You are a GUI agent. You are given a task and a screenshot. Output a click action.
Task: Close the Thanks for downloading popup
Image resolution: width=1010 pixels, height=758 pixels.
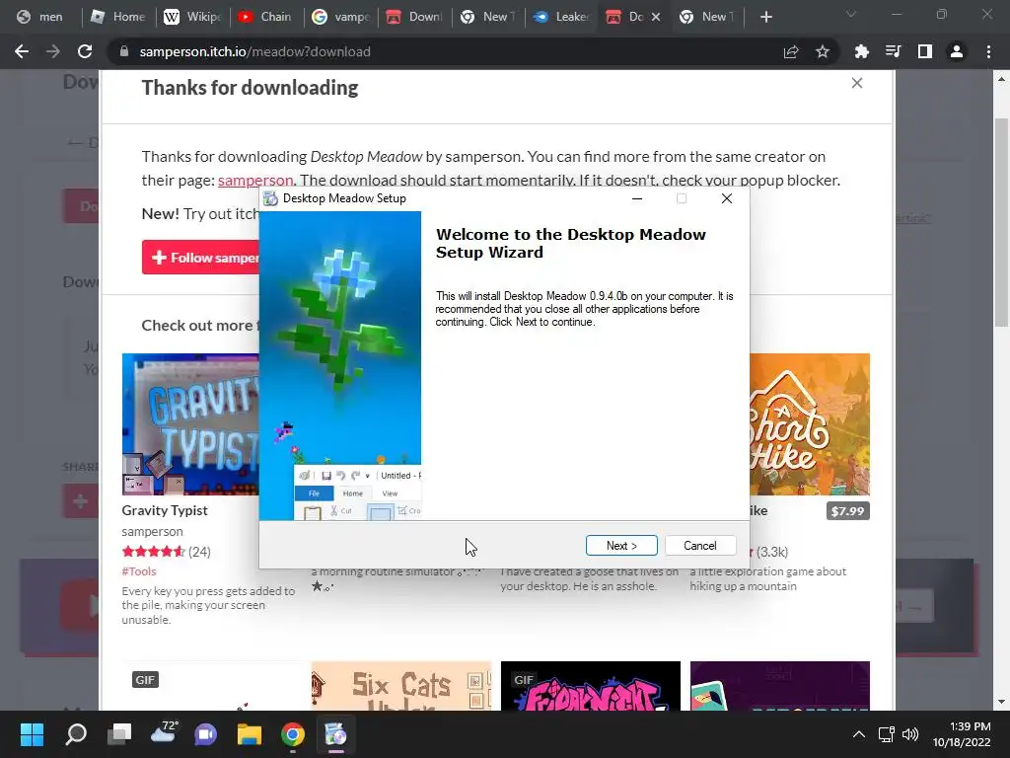point(857,83)
